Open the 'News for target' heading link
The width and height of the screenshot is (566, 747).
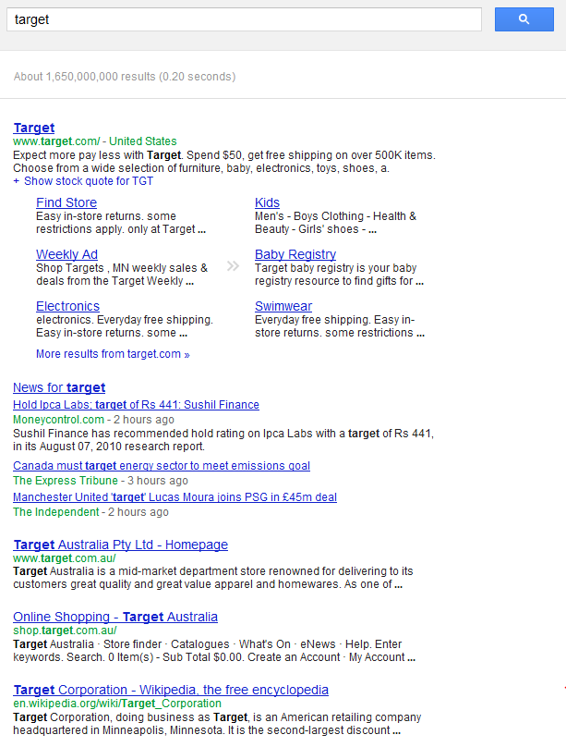(x=59, y=387)
